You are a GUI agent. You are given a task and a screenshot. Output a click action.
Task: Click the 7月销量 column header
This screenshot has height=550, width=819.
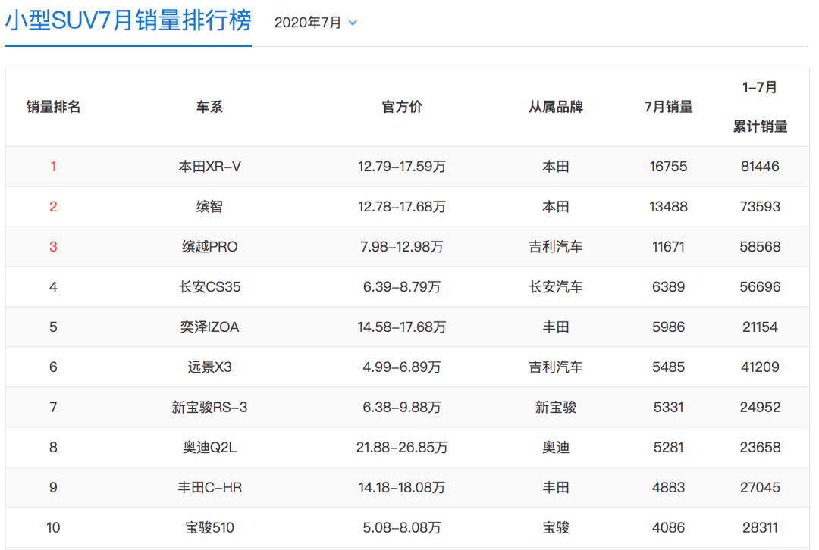coord(668,107)
